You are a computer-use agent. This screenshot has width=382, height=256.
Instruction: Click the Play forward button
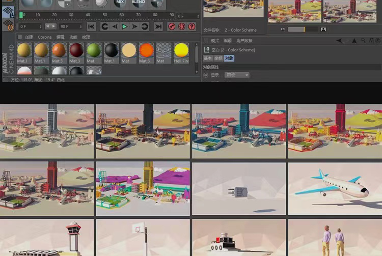pos(125,26)
